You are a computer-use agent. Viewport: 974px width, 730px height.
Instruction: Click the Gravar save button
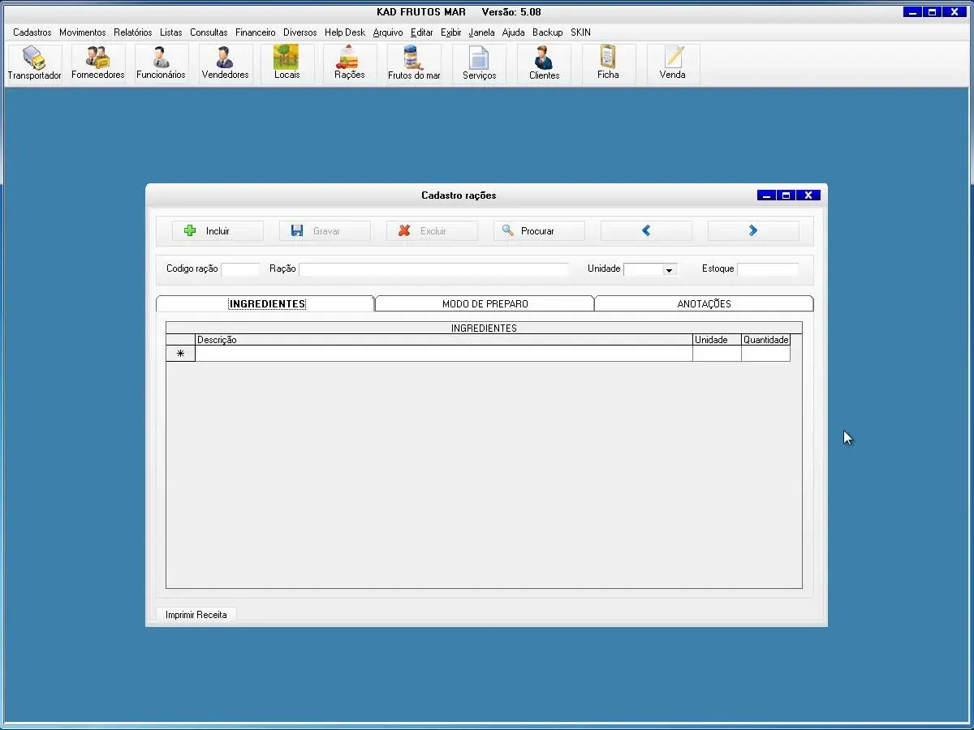(x=325, y=231)
